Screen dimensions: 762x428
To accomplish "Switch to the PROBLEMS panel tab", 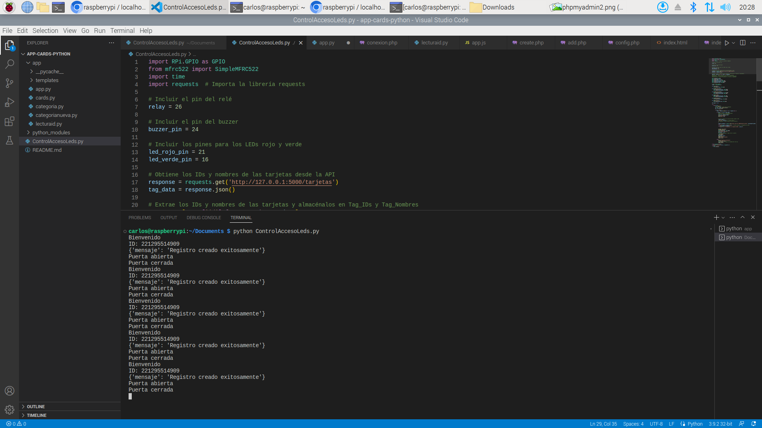I will click(140, 218).
